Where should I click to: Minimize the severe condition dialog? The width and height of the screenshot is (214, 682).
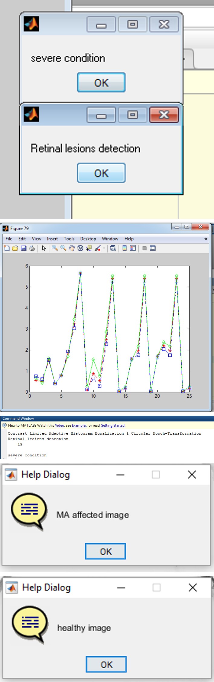click(x=101, y=25)
